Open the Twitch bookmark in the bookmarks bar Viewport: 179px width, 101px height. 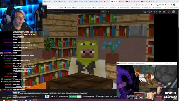pyautogui.click(x=60, y=8)
